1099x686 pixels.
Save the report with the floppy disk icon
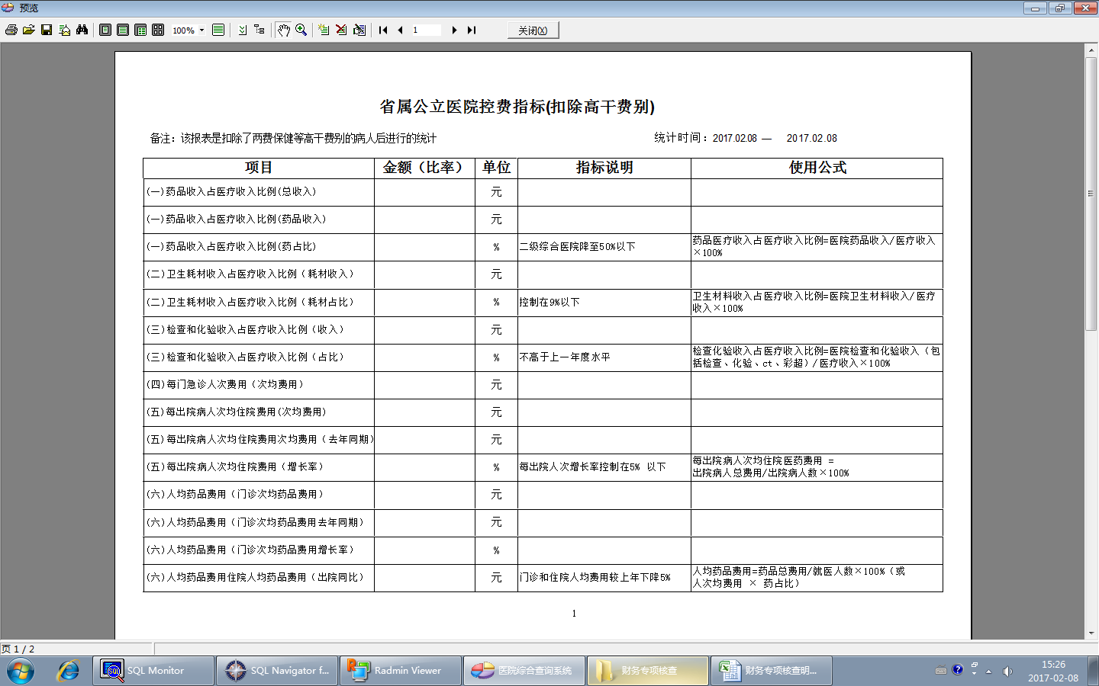47,30
